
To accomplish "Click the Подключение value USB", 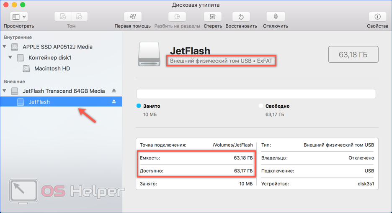I will [x=369, y=171].
